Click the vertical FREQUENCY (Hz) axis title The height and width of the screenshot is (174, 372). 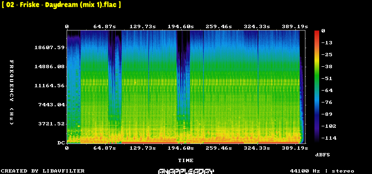(x=11, y=92)
